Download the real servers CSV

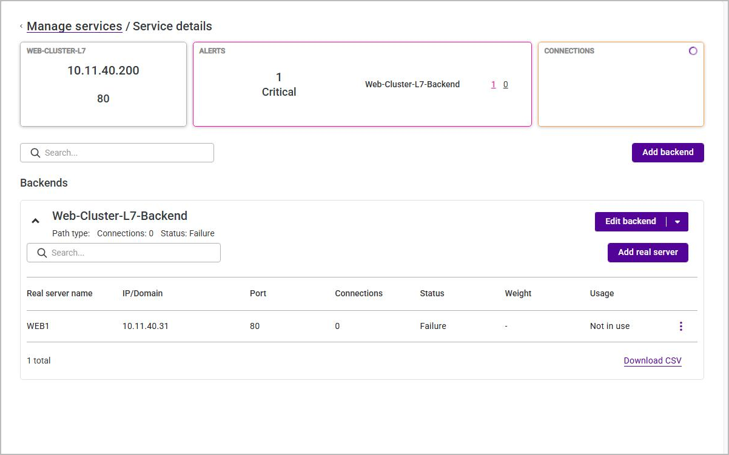(653, 360)
